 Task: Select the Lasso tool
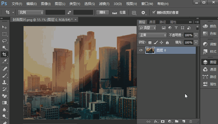(4, 41)
